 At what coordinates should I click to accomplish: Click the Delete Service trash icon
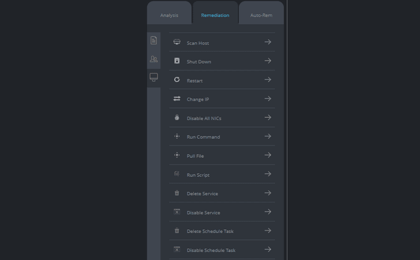[x=177, y=193]
